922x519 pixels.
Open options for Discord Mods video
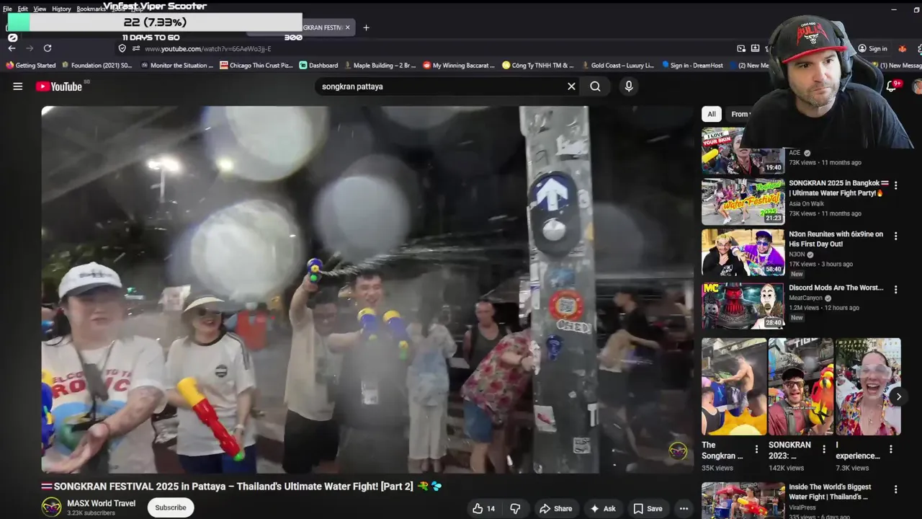coord(895,289)
